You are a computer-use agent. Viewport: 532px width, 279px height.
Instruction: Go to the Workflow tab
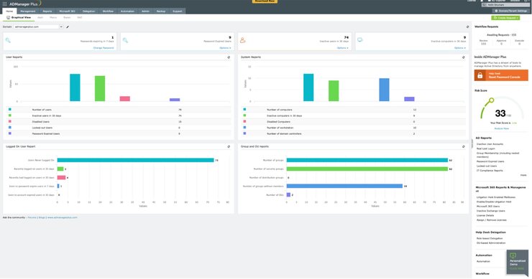click(x=109, y=11)
